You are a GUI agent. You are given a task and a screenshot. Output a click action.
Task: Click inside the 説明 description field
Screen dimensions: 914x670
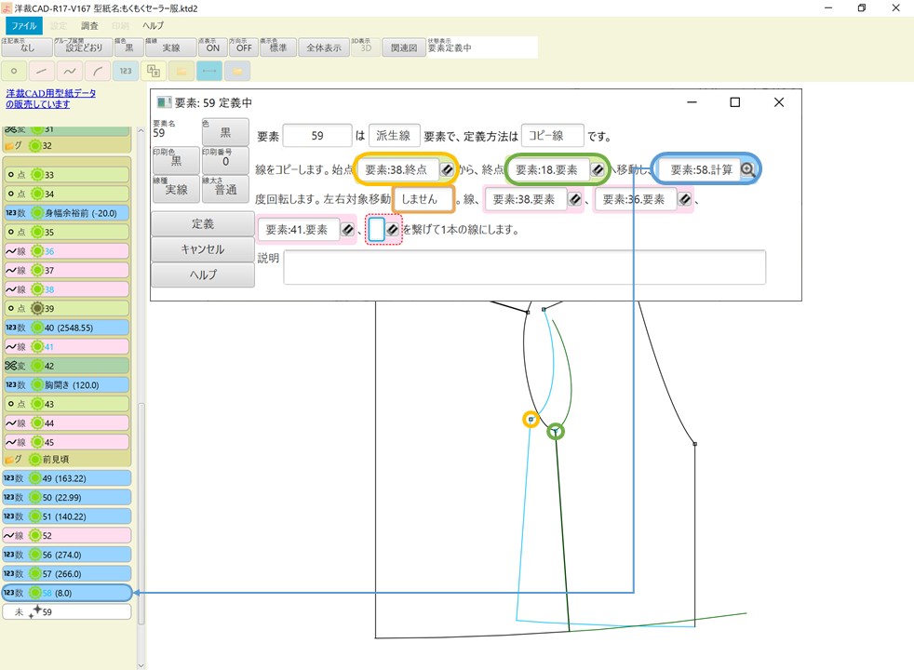[521, 268]
